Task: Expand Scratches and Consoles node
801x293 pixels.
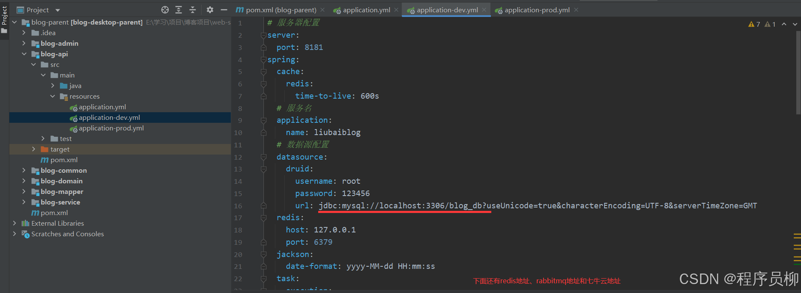Action: [14, 234]
